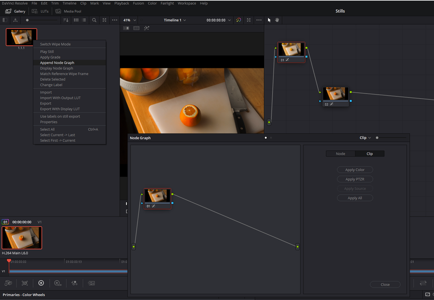
Task: Expand the Timeline 1 dropdown
Action: coord(175,20)
